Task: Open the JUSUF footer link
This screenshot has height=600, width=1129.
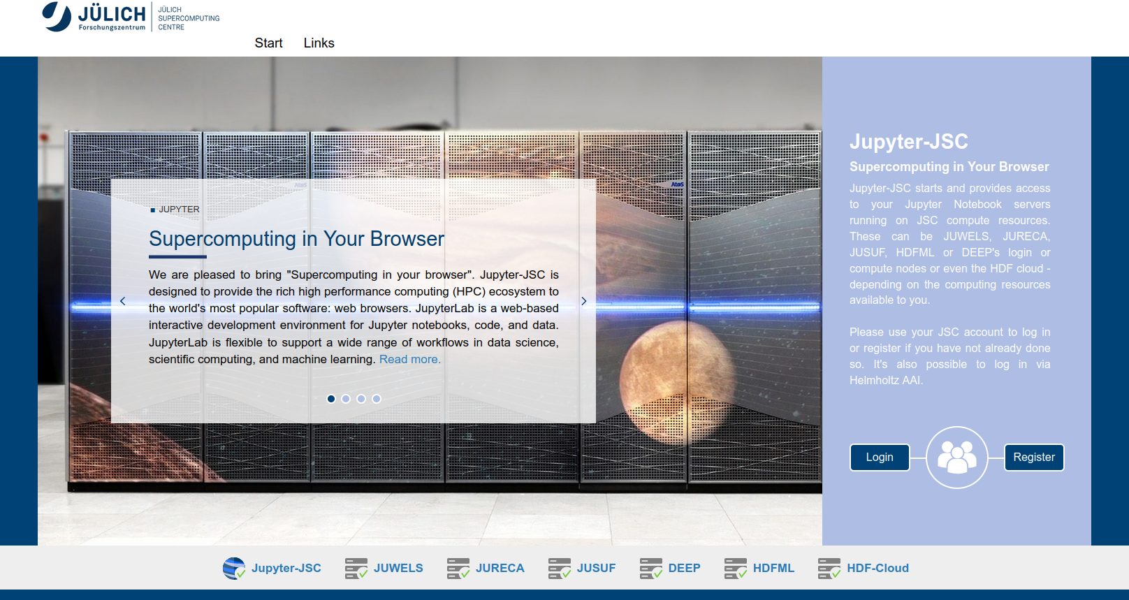Action: tap(597, 569)
